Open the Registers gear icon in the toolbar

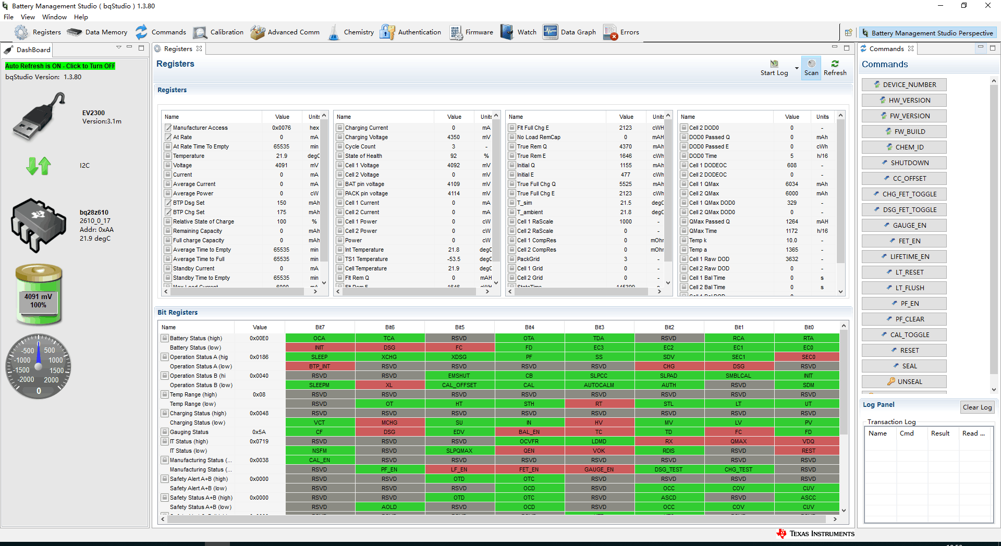(x=21, y=32)
